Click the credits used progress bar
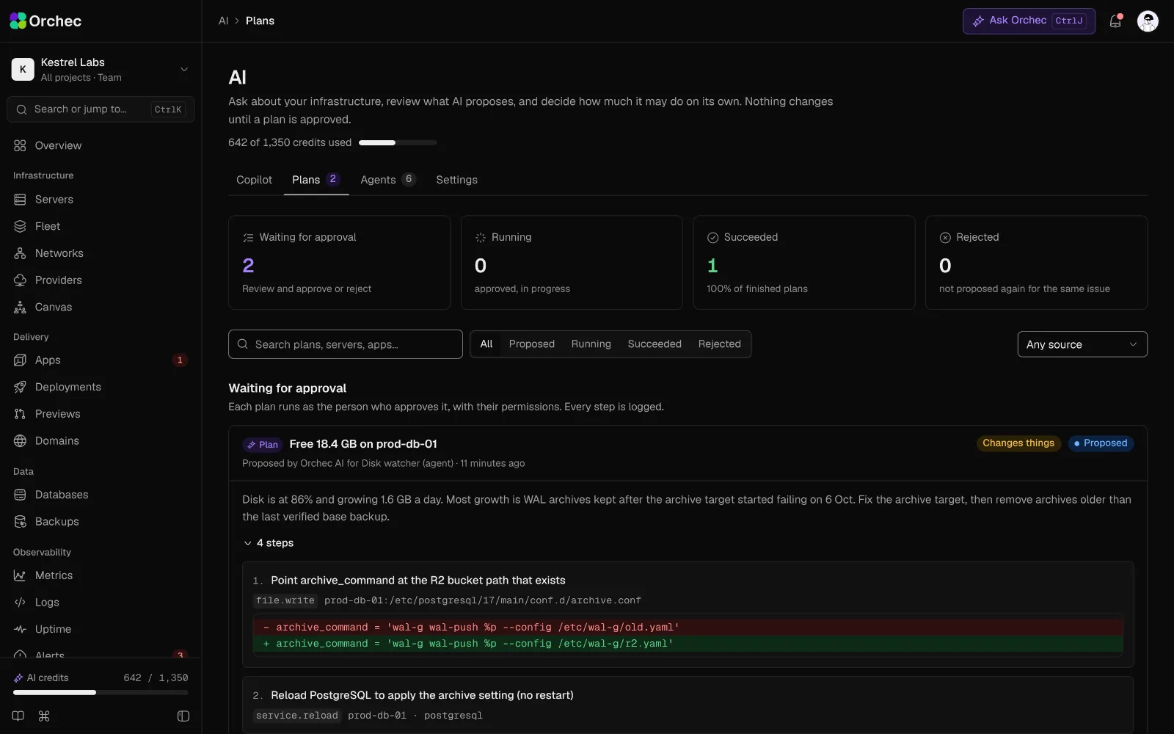The width and height of the screenshot is (1174, 734). pos(398,142)
